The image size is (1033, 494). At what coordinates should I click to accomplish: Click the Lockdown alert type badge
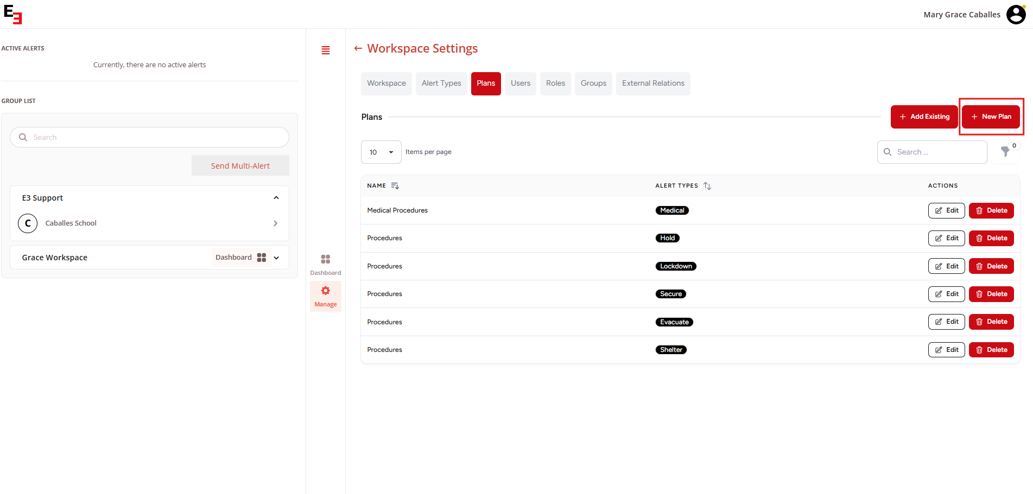click(676, 266)
